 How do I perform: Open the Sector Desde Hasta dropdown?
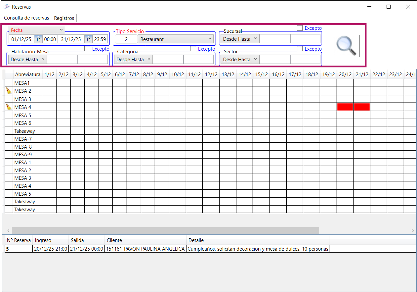(240, 60)
